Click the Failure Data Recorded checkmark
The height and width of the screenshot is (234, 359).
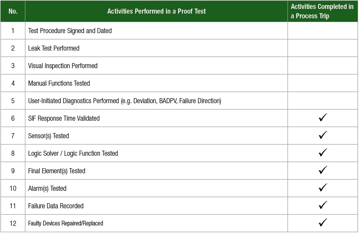(x=323, y=205)
